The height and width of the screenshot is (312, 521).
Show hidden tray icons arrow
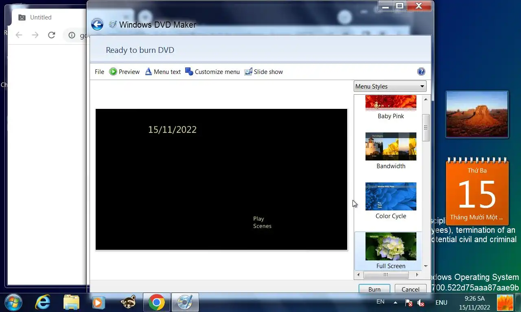pyautogui.click(x=395, y=303)
